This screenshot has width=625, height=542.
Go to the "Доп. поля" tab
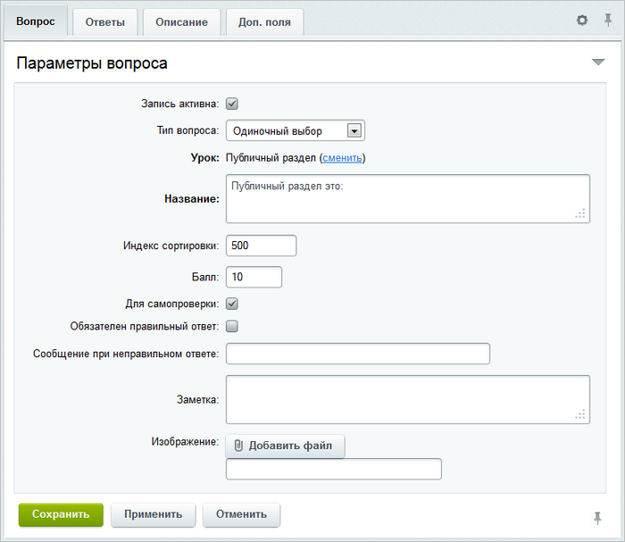(x=264, y=21)
